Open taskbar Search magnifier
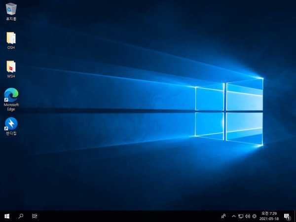This screenshot has height=222, width=296. [21, 216]
